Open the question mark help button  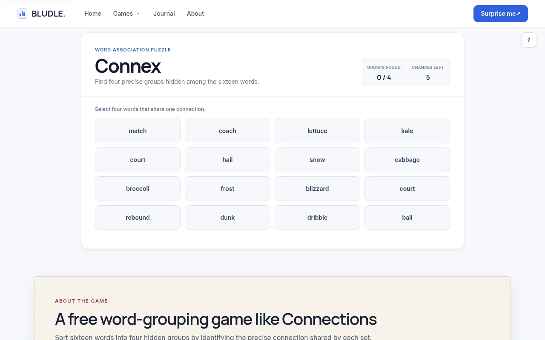pos(529,40)
